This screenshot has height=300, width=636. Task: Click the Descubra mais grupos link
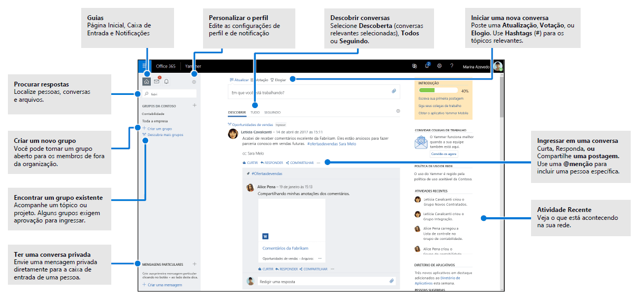(x=163, y=134)
